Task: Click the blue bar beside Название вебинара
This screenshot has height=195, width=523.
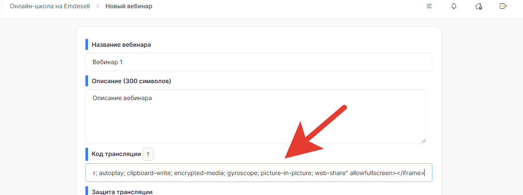Action: pyautogui.click(x=87, y=45)
